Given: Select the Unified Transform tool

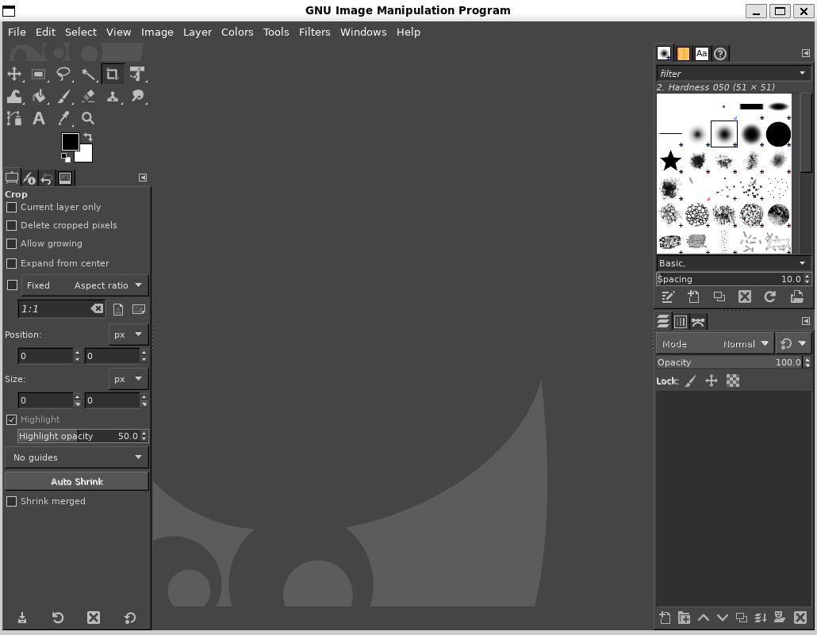Looking at the screenshot, I should (137, 74).
